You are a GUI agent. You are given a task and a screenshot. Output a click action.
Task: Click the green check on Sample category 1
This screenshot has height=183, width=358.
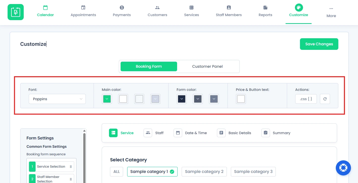tap(172, 172)
